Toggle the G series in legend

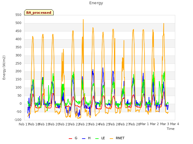(x=73, y=138)
